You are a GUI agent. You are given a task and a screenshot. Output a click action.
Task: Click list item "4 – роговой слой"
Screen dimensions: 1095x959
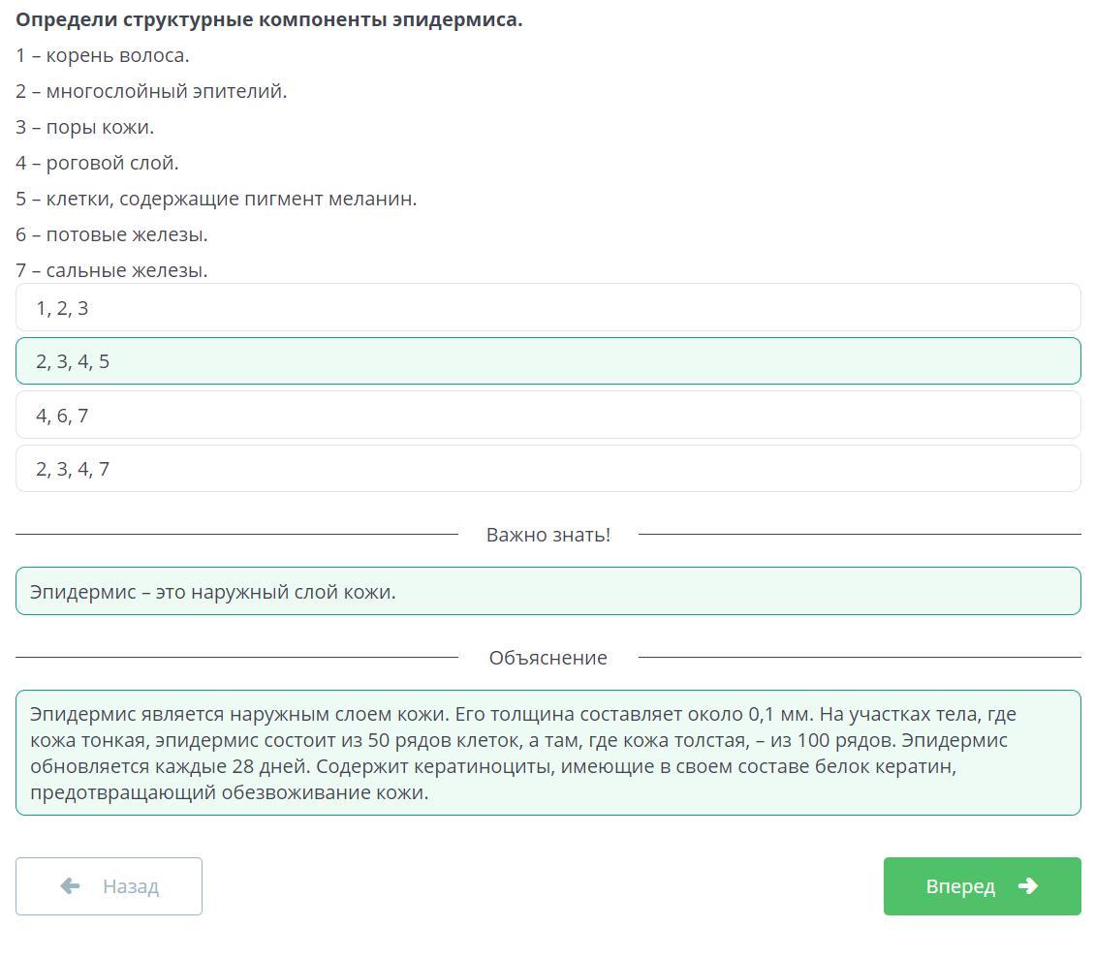pyautogui.click(x=97, y=163)
